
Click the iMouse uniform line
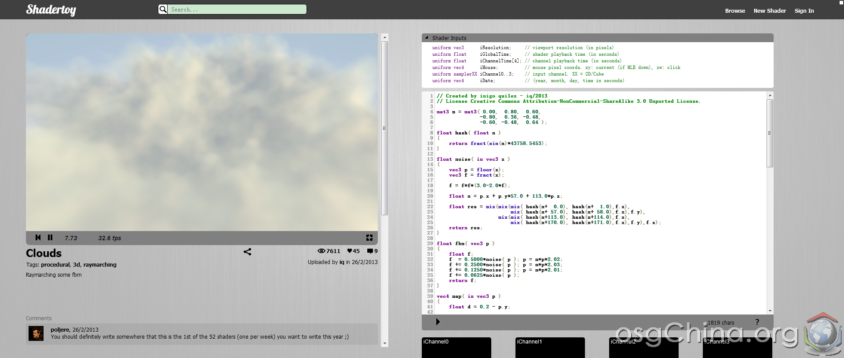556,67
